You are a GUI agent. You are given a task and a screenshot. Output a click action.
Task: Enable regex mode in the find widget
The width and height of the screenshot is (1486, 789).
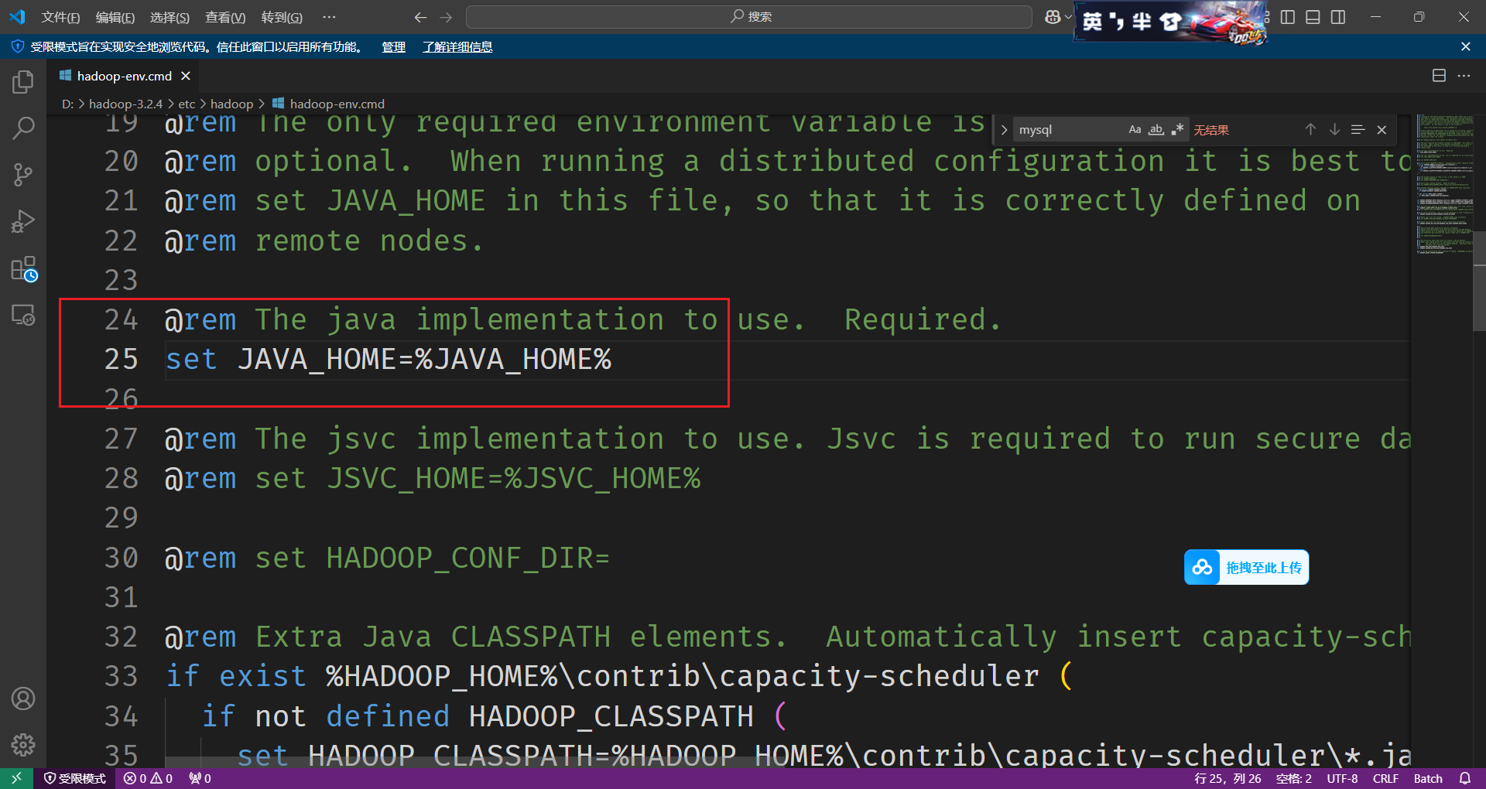click(x=1177, y=129)
